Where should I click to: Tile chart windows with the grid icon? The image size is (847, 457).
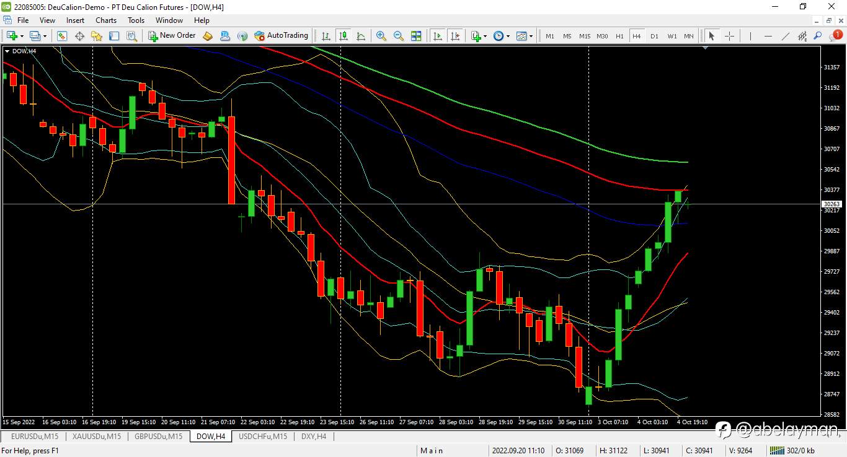[x=416, y=36]
